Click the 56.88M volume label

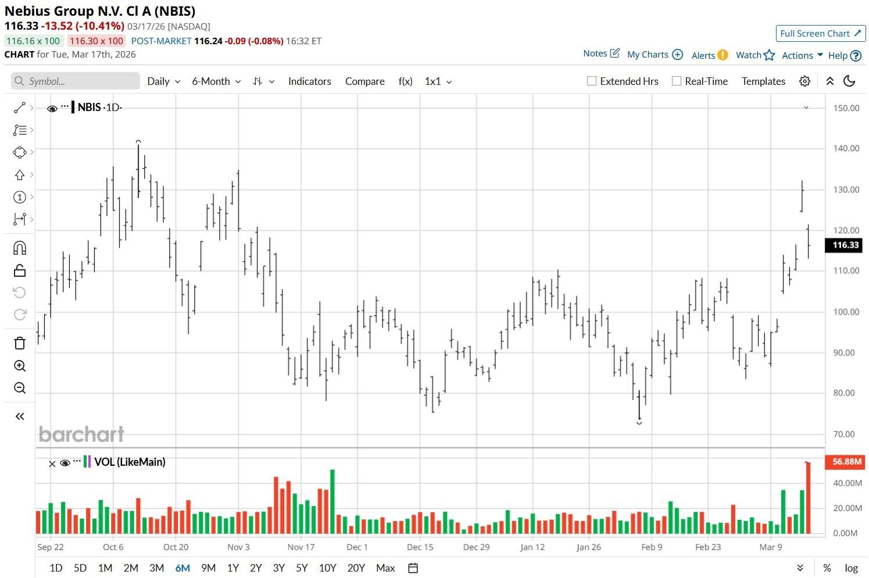click(845, 462)
